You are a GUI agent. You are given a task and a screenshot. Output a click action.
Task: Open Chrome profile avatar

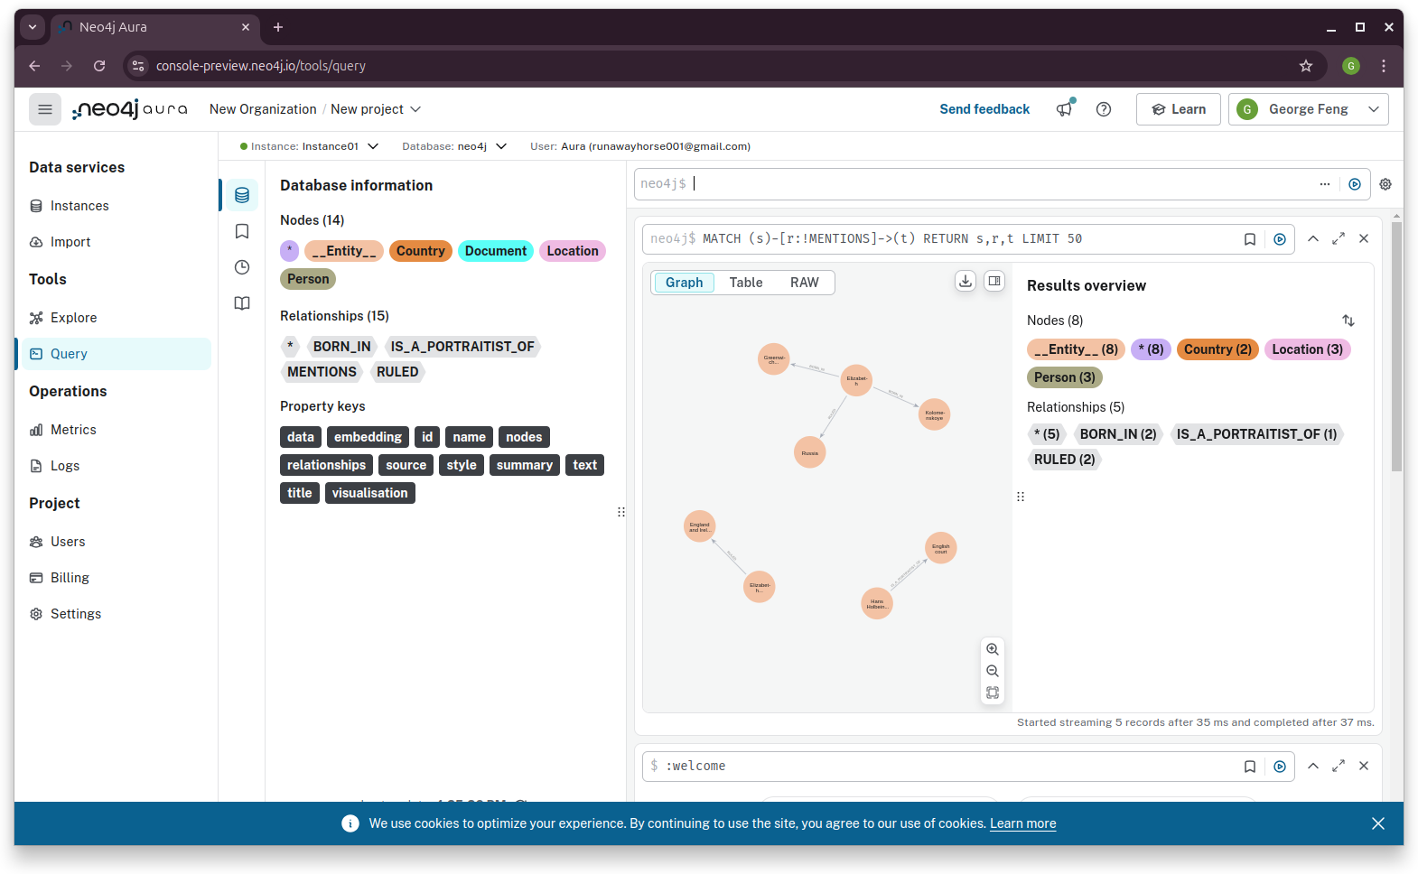click(1351, 66)
